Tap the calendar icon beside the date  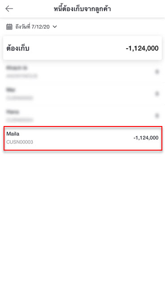[9, 27]
